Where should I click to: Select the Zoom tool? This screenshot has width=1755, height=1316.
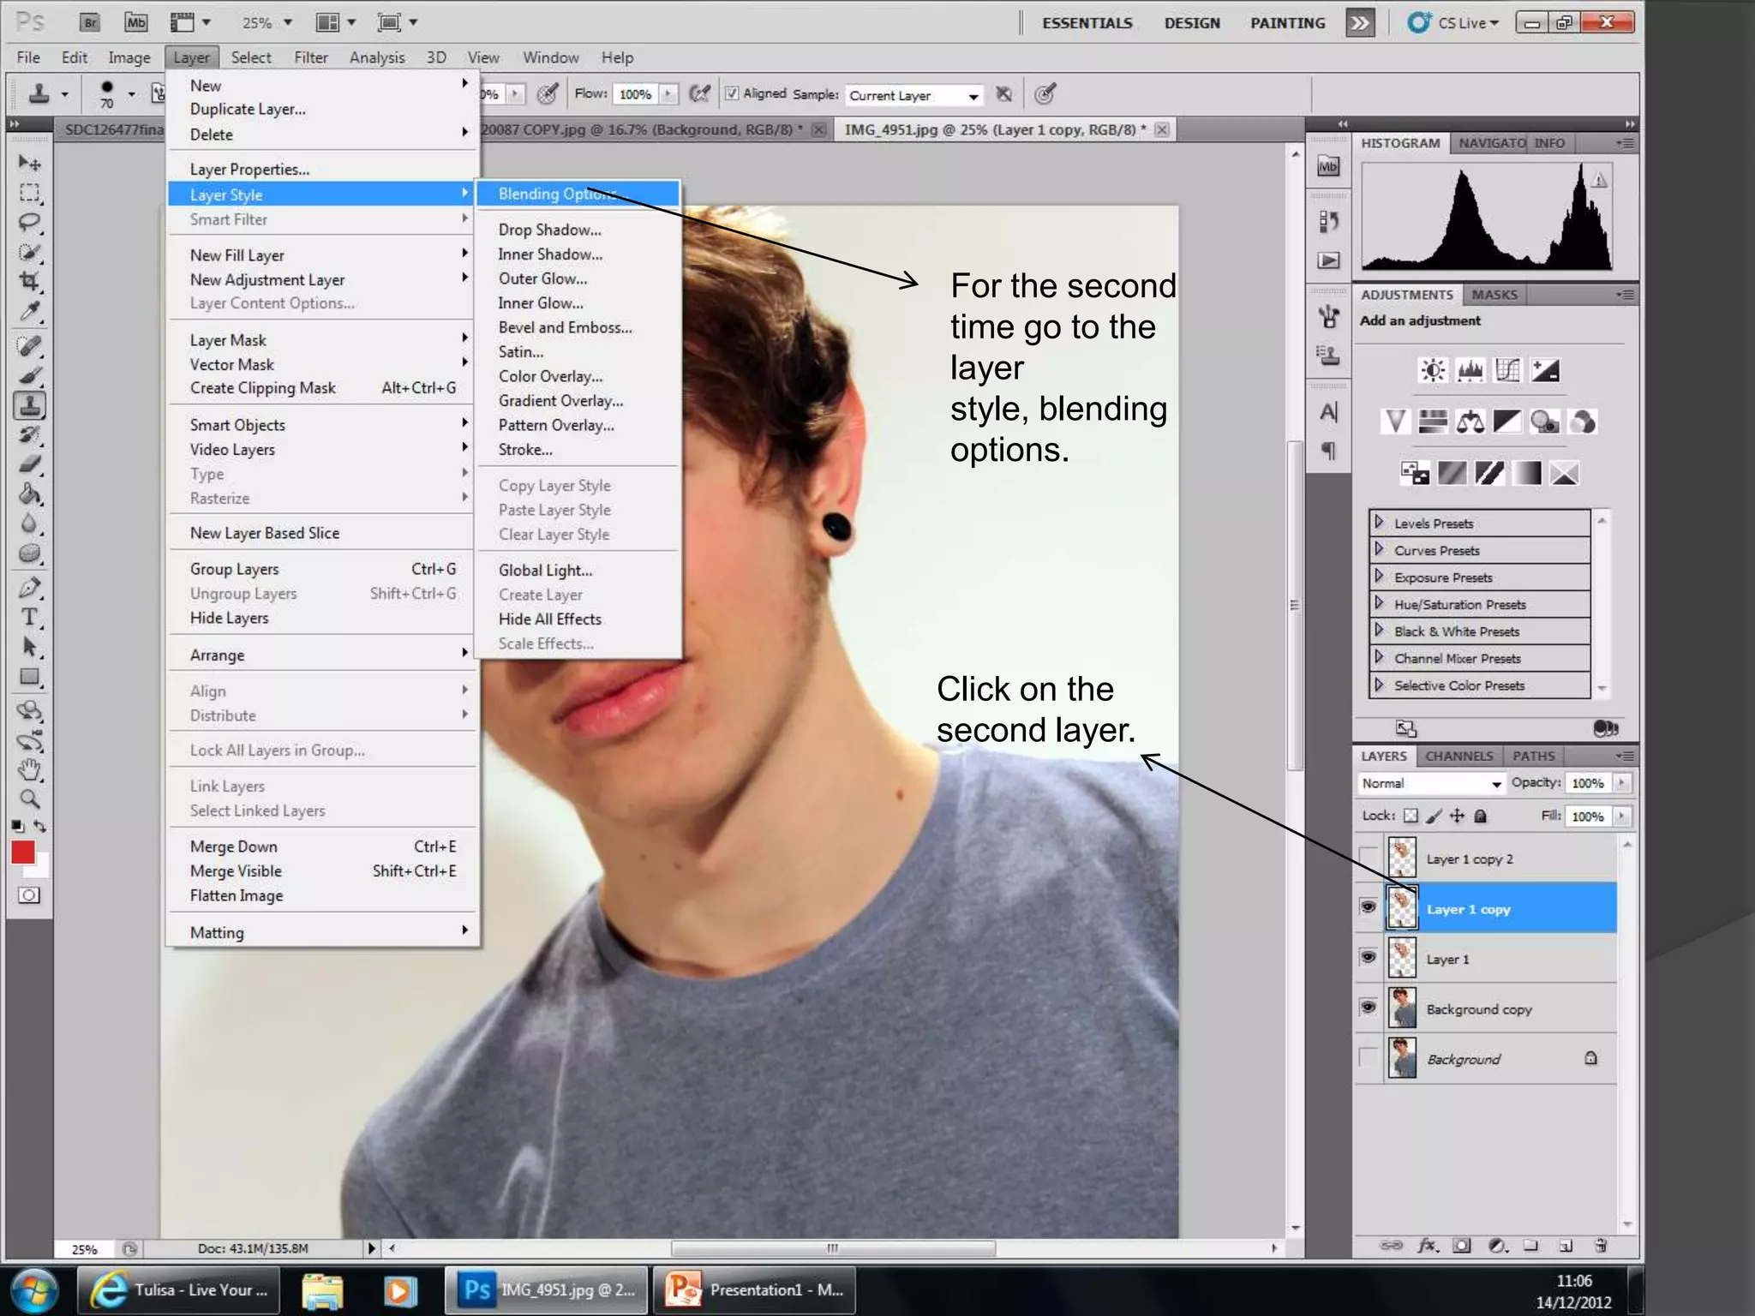click(x=29, y=799)
